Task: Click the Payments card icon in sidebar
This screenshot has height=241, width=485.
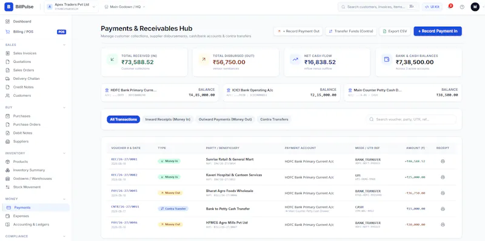Action: (8, 208)
